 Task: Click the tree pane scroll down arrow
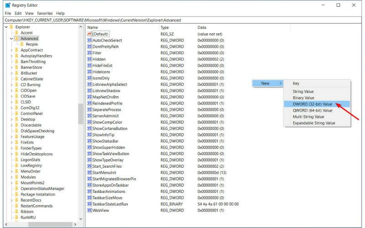[x=81, y=219]
